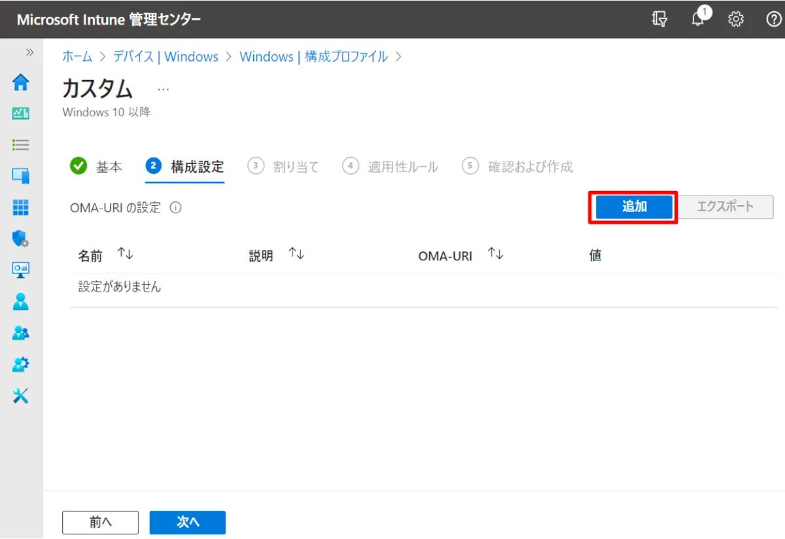
Task: Open All services list icon in sidebar
Action: 21,145
